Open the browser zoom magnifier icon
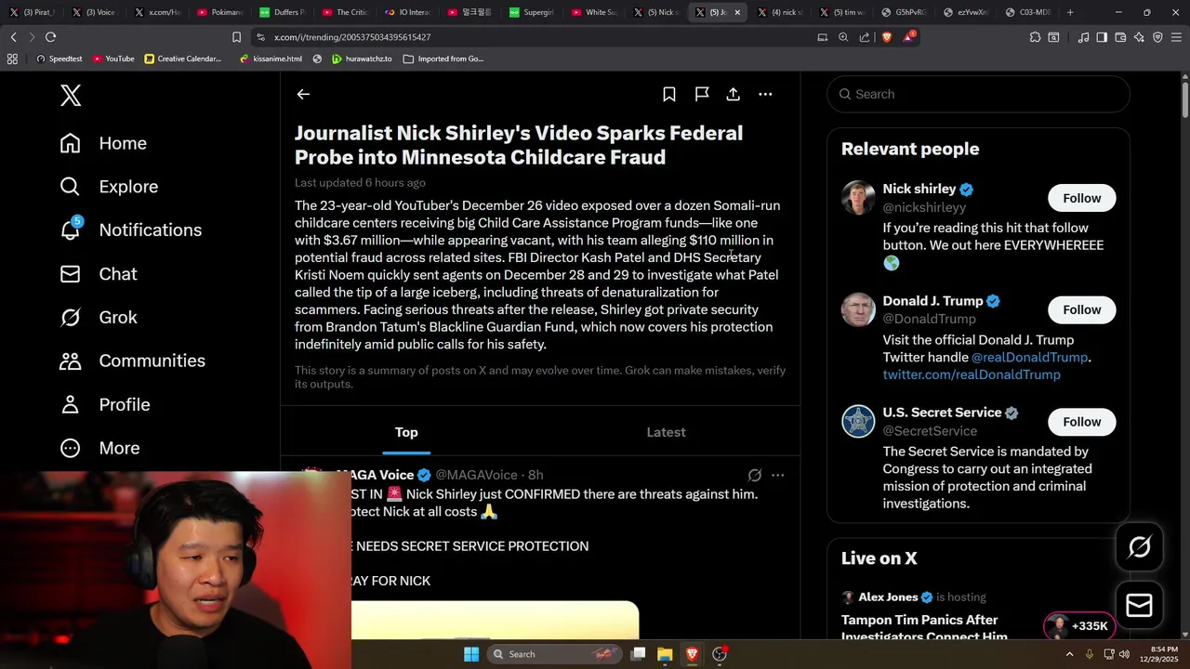 [843, 37]
